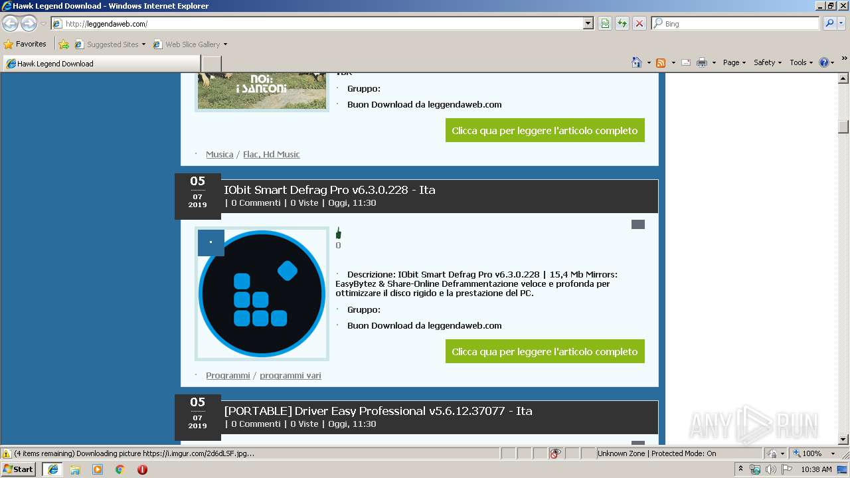Focus the Bing search box
Screen dimensions: 850x478
click(736, 24)
